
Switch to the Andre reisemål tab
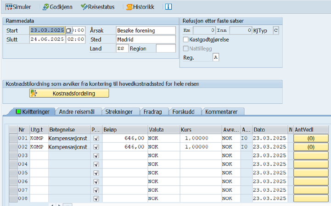(x=77, y=111)
